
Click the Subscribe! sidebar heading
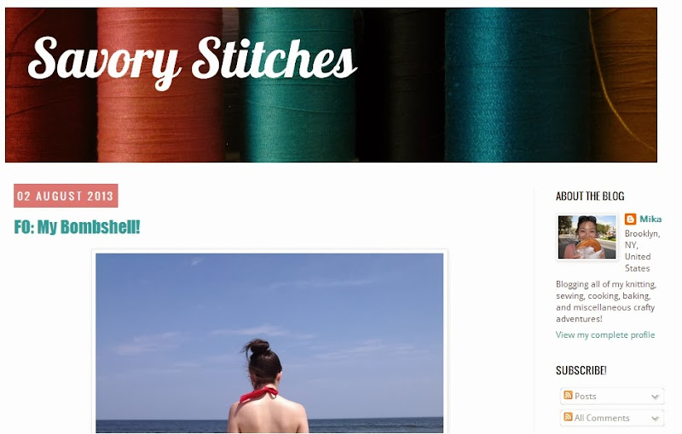click(x=581, y=370)
